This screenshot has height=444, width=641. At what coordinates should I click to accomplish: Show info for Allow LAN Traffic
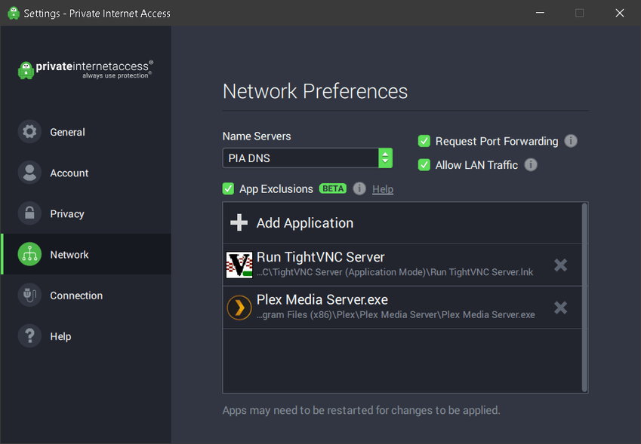531,165
